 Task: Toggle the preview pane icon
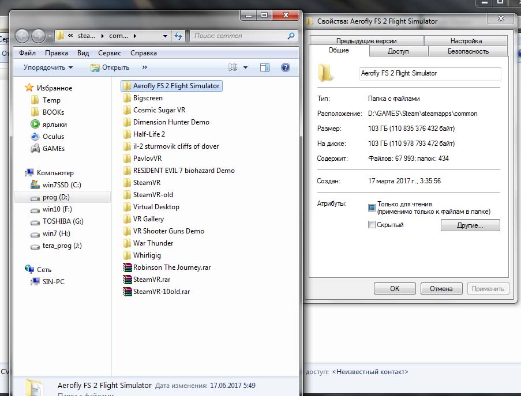tap(265, 67)
